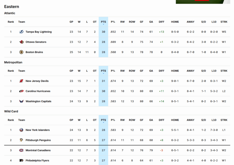Sort Wild Card table by L column
Image resolution: width=234 pixels, height=165 pixels.
point(87,120)
